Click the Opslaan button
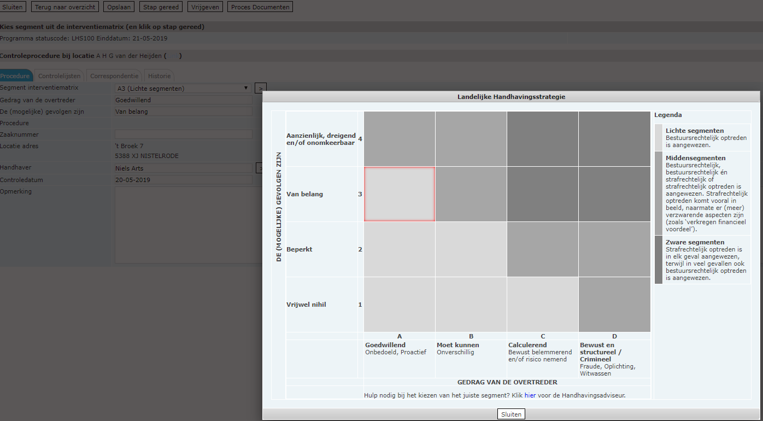 click(119, 7)
